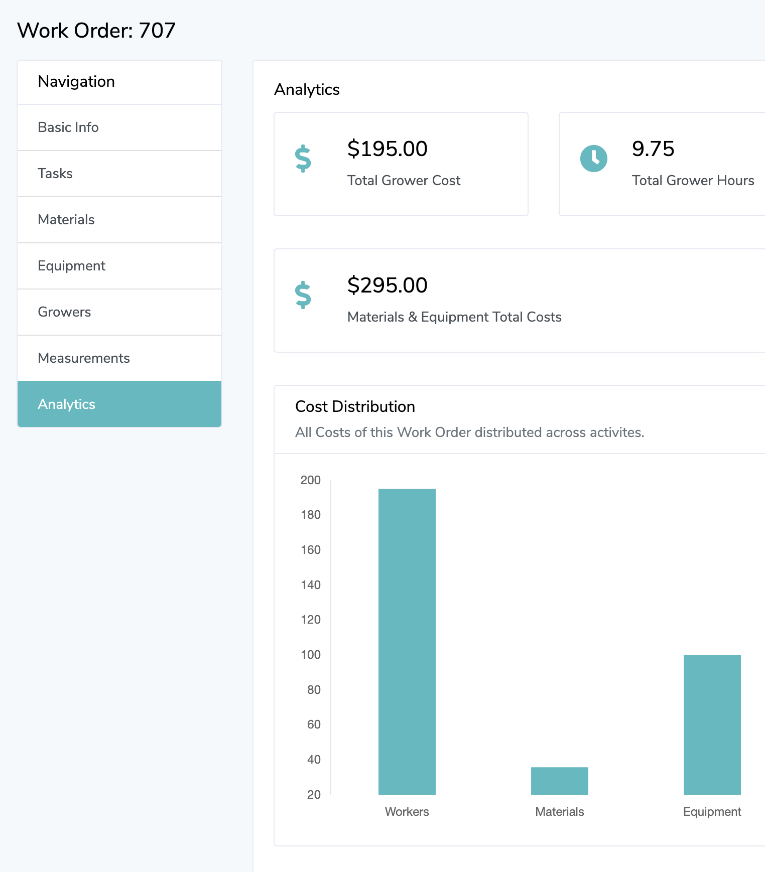Click the dollar icon beside Materials & Equipment costs
This screenshot has width=765, height=872.
point(303,295)
